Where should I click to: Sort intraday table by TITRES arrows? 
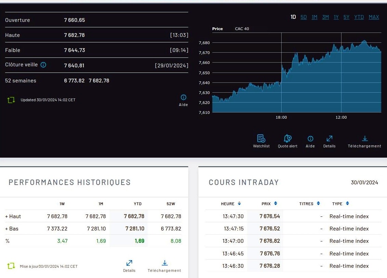point(318,203)
